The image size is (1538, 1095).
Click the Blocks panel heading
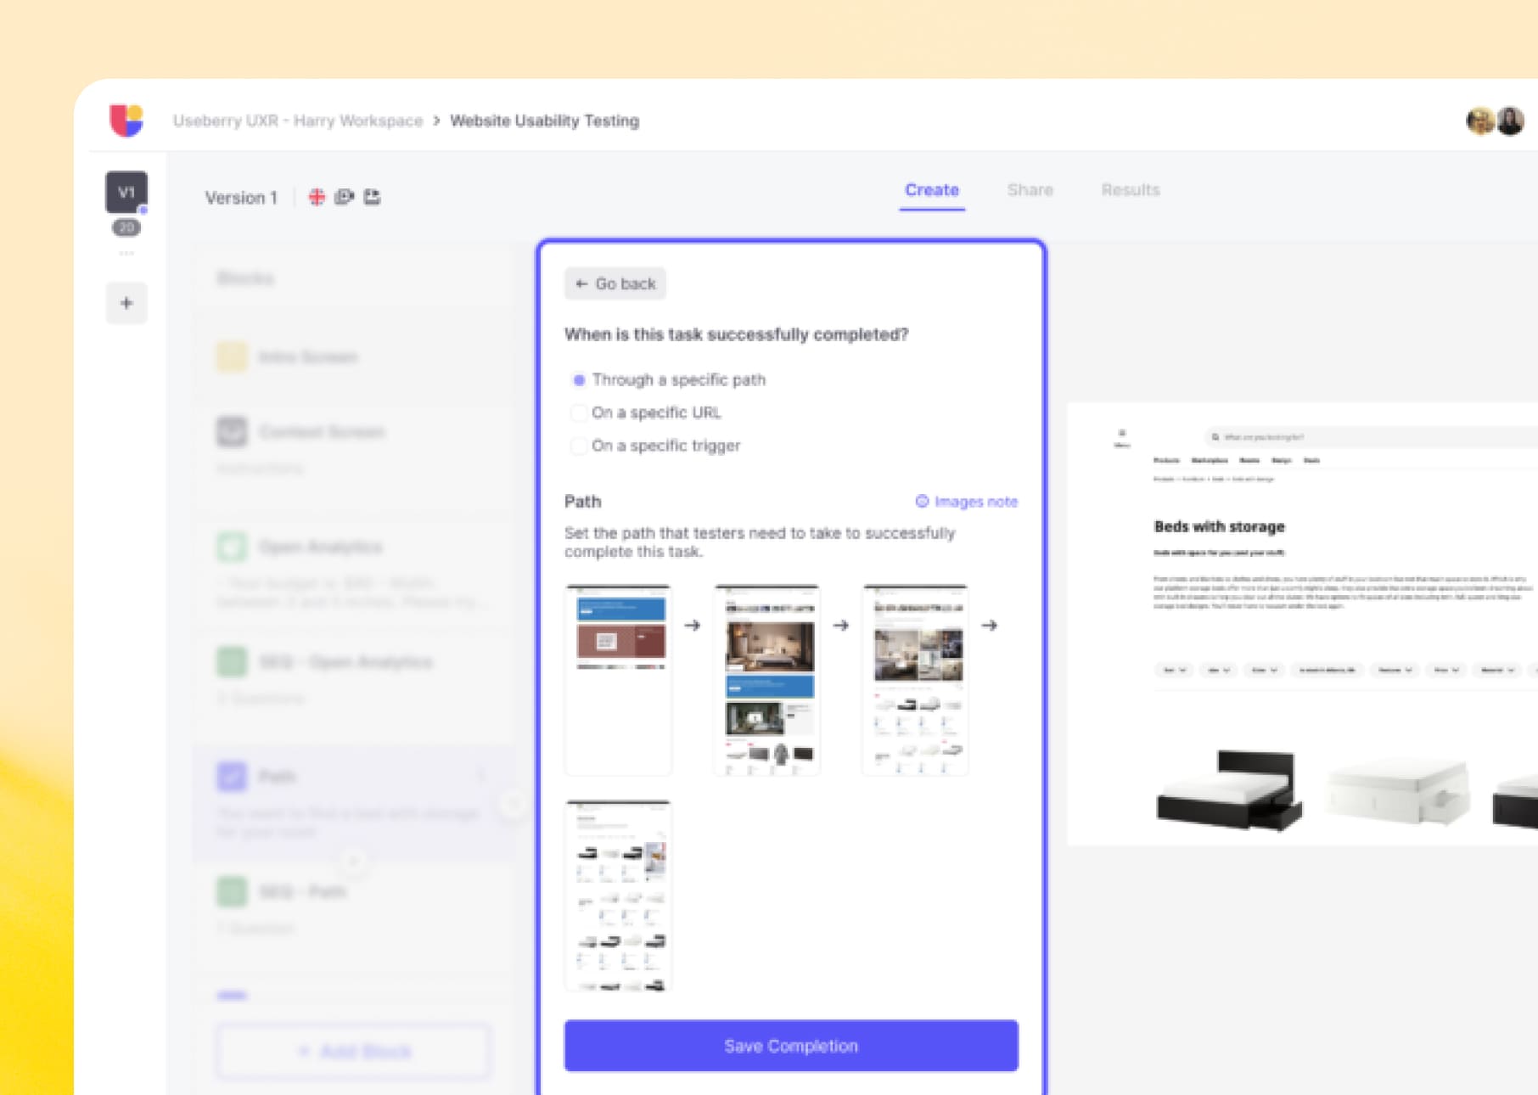[245, 278]
